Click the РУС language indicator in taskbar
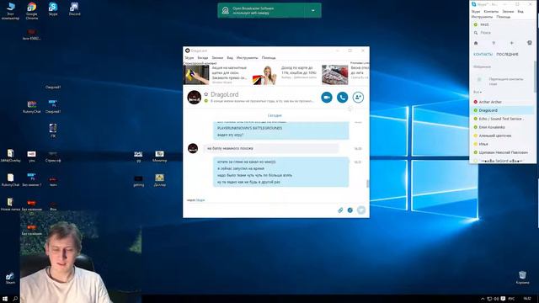This screenshot has width=539, height=303. (511, 299)
